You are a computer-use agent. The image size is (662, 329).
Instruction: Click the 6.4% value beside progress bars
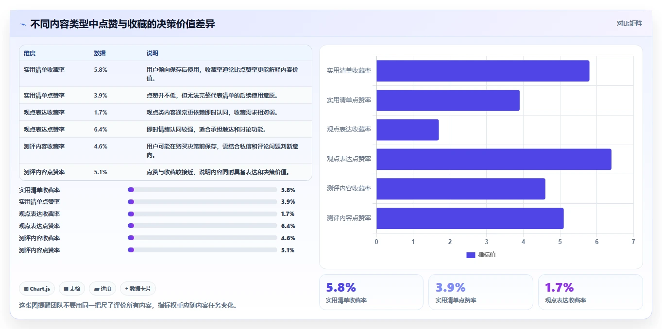288,226
